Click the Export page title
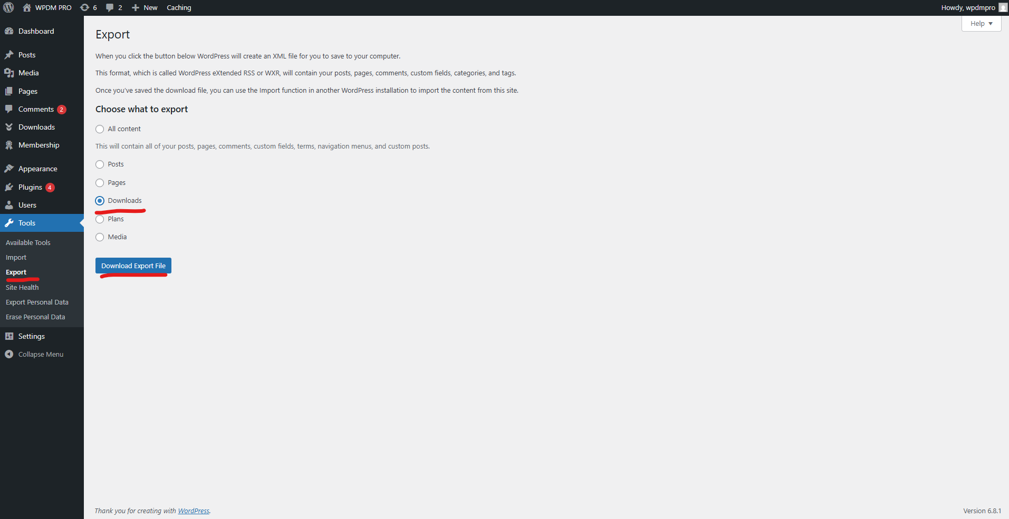This screenshot has width=1009, height=519. (112, 34)
